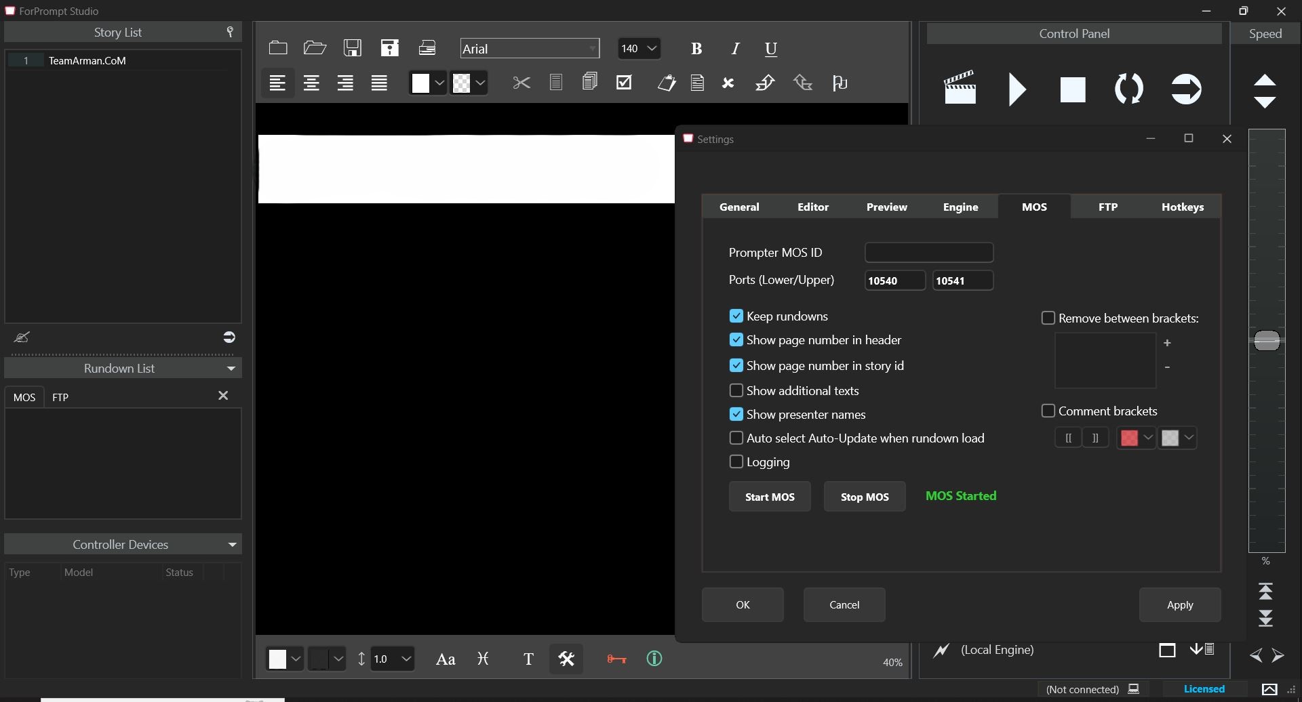This screenshot has height=702, width=1302.
Task: Open the text color dropdown arrow in toolbar
Action: (x=439, y=83)
